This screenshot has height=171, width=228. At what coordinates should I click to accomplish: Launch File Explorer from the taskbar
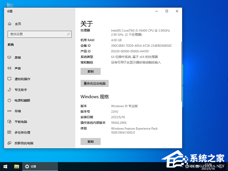[x=17, y=166]
